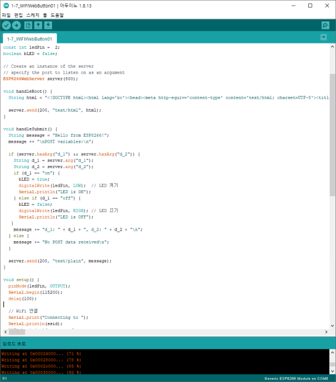Click the vertical scrollbar thumb in editor
Viewport: 336px width, 382px height.
[333, 135]
